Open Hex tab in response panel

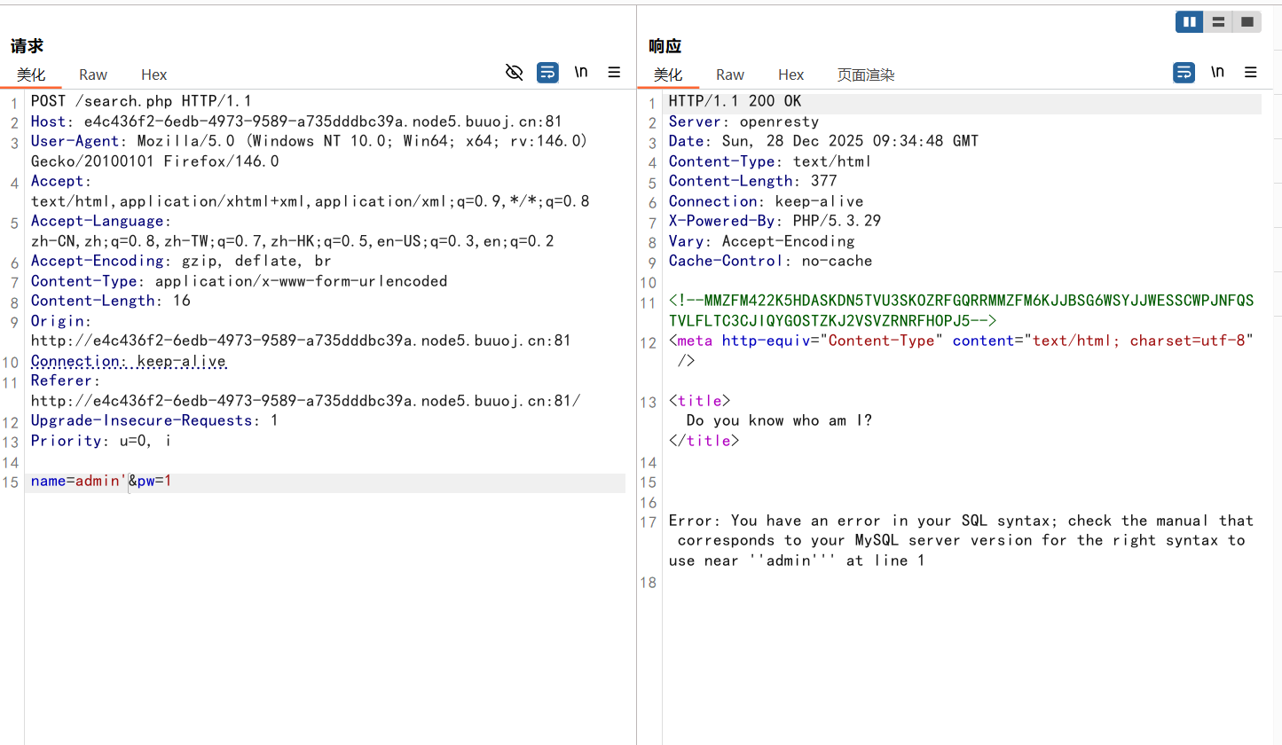click(x=791, y=75)
